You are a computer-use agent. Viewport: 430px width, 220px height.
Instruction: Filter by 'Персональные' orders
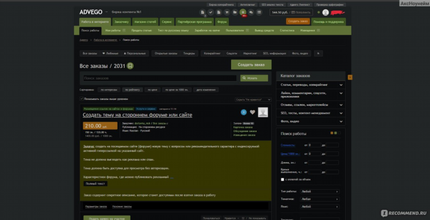pos(135,54)
